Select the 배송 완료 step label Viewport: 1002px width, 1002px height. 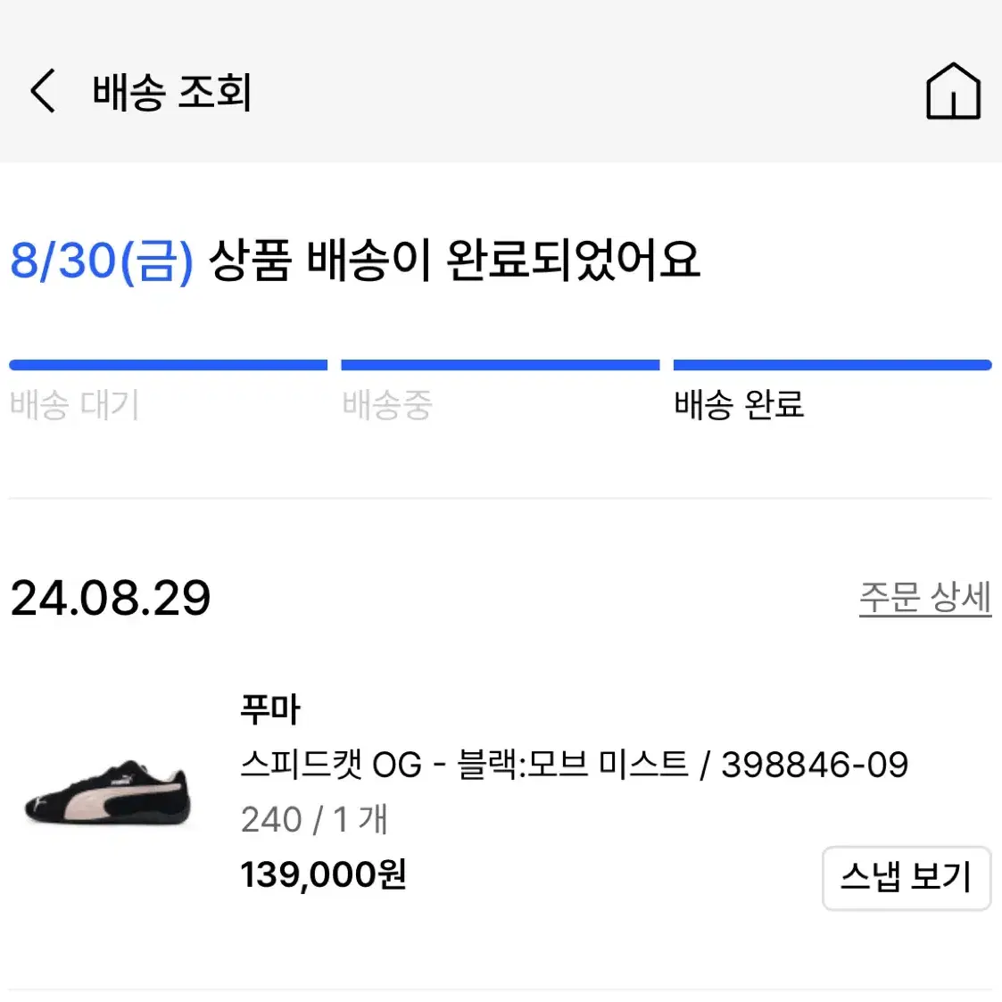pyautogui.click(x=739, y=405)
